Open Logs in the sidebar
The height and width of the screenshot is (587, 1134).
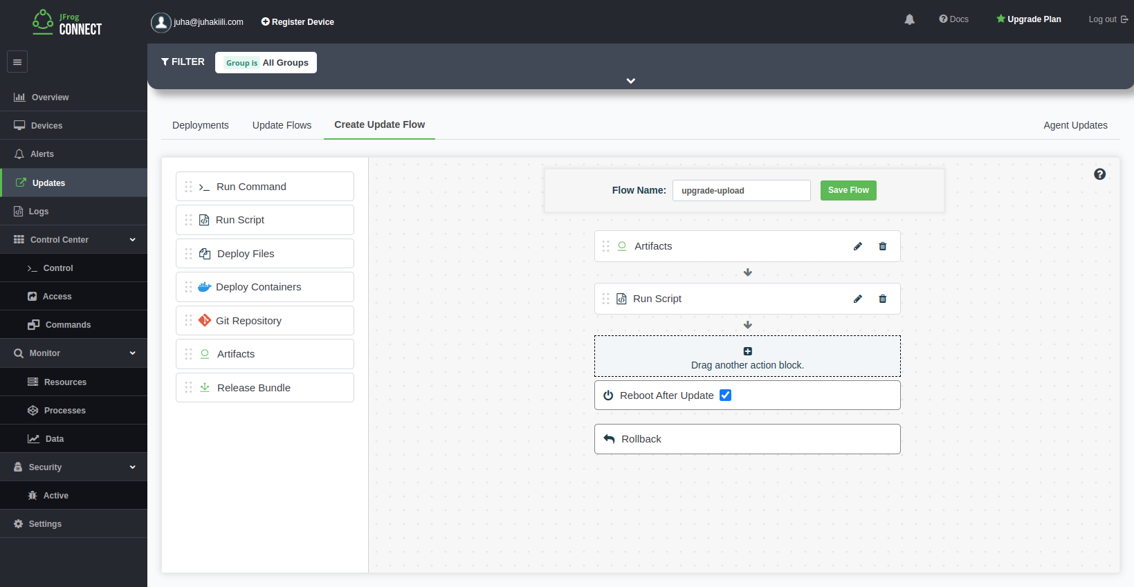(73, 212)
